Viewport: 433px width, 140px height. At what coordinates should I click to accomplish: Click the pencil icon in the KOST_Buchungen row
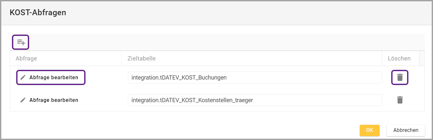pyautogui.click(x=23, y=78)
